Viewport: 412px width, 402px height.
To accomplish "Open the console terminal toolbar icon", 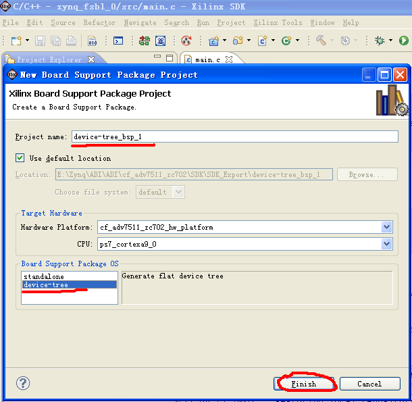I will [x=118, y=41].
